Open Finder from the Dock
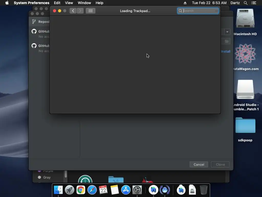This screenshot has width=262, height=197. coord(58,190)
